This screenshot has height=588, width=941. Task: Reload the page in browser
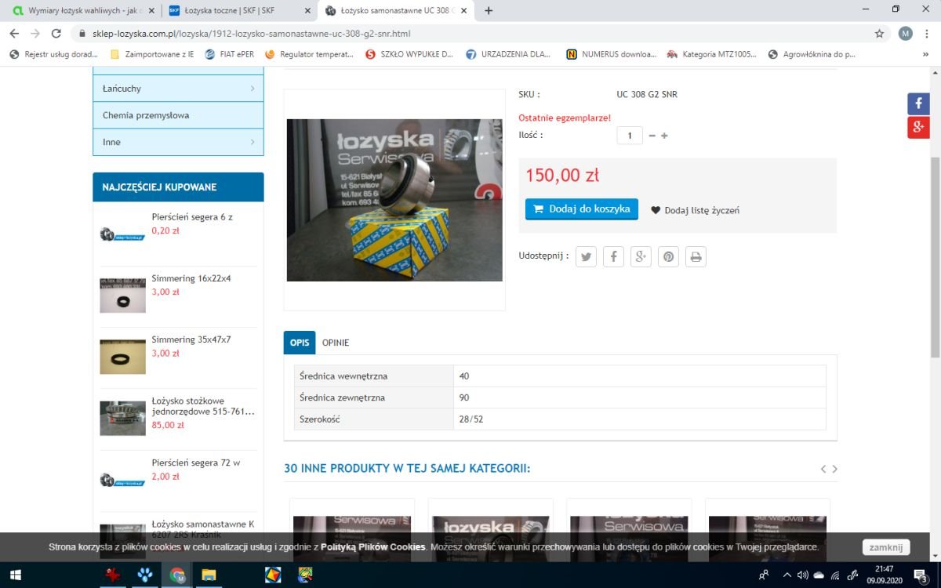click(56, 34)
